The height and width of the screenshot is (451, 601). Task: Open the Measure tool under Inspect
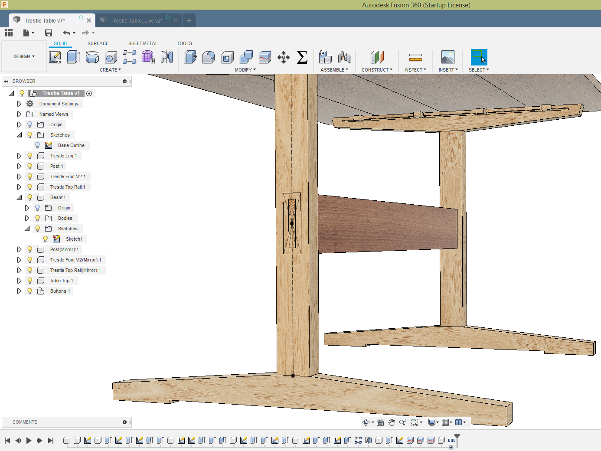point(415,57)
